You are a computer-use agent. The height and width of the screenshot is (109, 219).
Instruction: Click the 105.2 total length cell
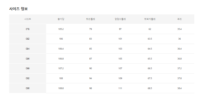point(61,29)
